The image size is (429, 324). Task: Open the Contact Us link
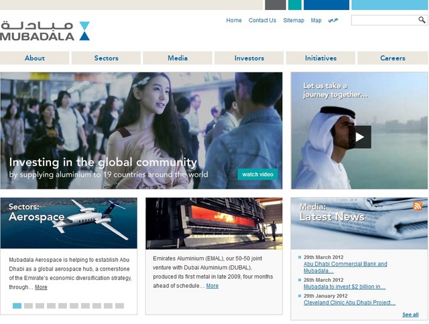pyautogui.click(x=262, y=20)
